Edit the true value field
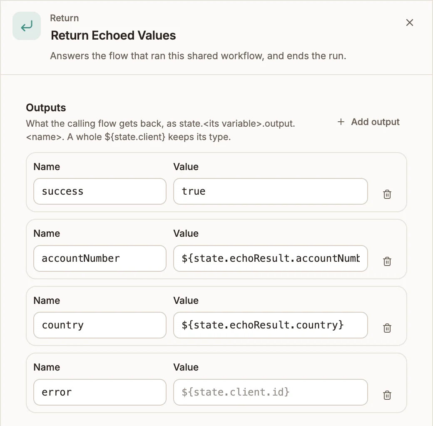This screenshot has height=426, width=433. tap(270, 191)
